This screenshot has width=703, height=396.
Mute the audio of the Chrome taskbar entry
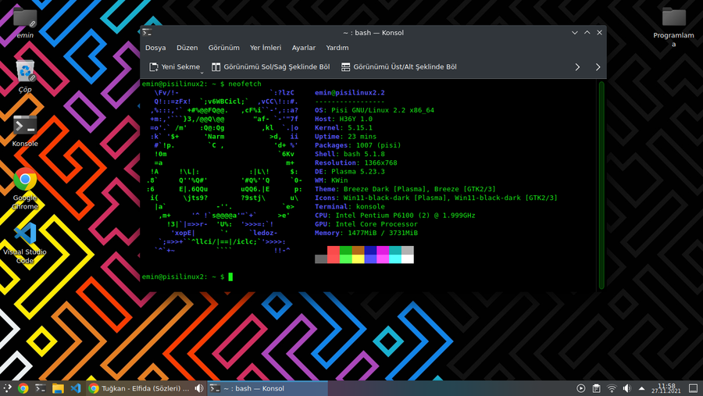[199, 388]
